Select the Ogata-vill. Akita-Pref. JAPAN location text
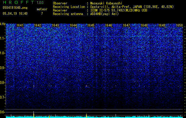The height and width of the screenshot is (118, 186). coord(132,7)
